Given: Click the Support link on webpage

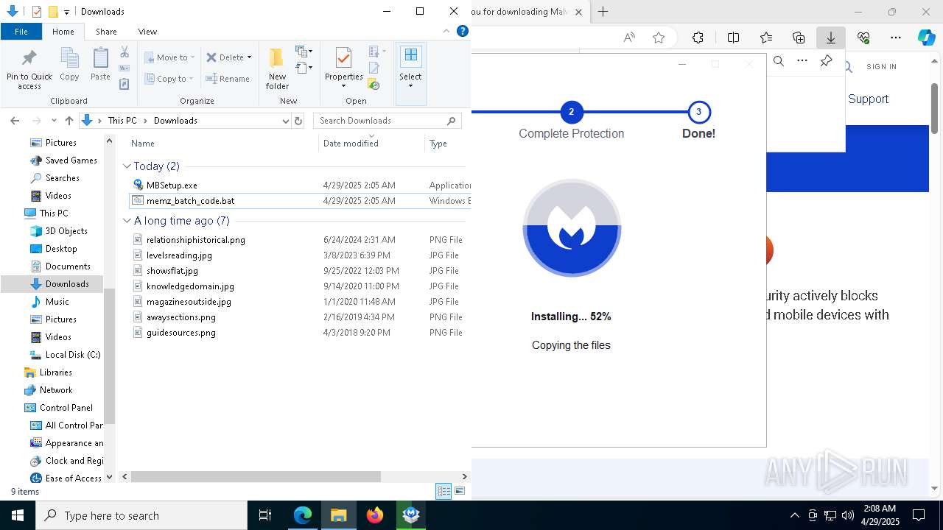Looking at the screenshot, I should tap(868, 99).
